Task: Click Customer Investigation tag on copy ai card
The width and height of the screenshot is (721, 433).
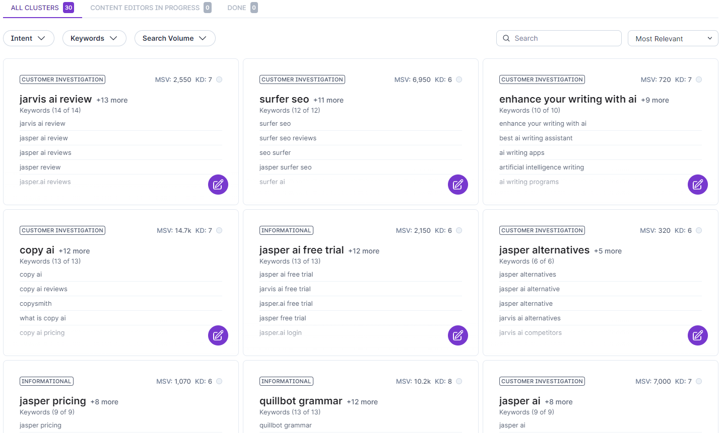Action: coord(62,230)
